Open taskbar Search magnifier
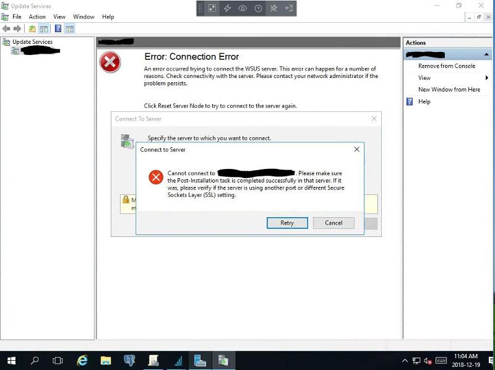 click(x=35, y=361)
